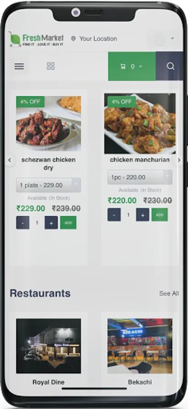The width and height of the screenshot is (188, 409).
Task: Open the user profile avatar
Action: (159, 39)
